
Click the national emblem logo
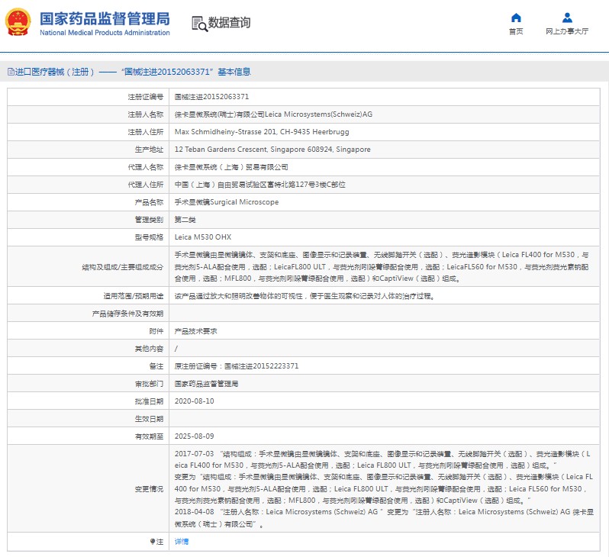point(18,22)
